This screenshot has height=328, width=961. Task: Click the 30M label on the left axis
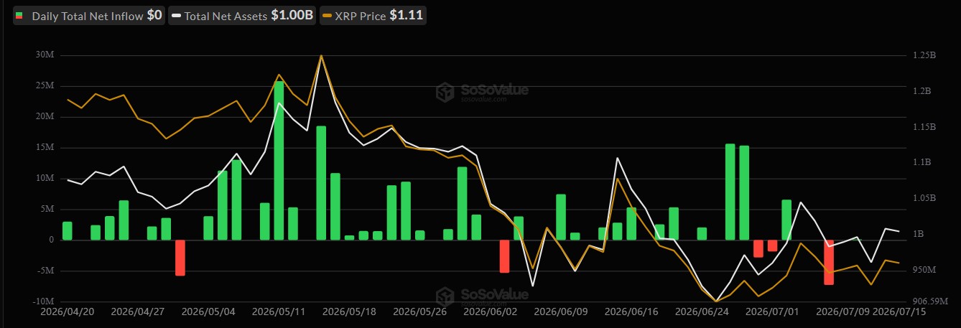click(44, 55)
